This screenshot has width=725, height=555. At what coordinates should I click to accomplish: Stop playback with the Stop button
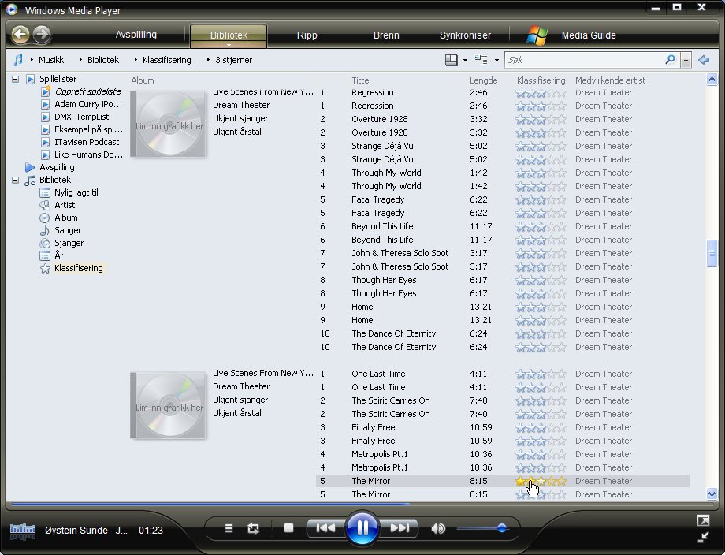pyautogui.click(x=288, y=527)
